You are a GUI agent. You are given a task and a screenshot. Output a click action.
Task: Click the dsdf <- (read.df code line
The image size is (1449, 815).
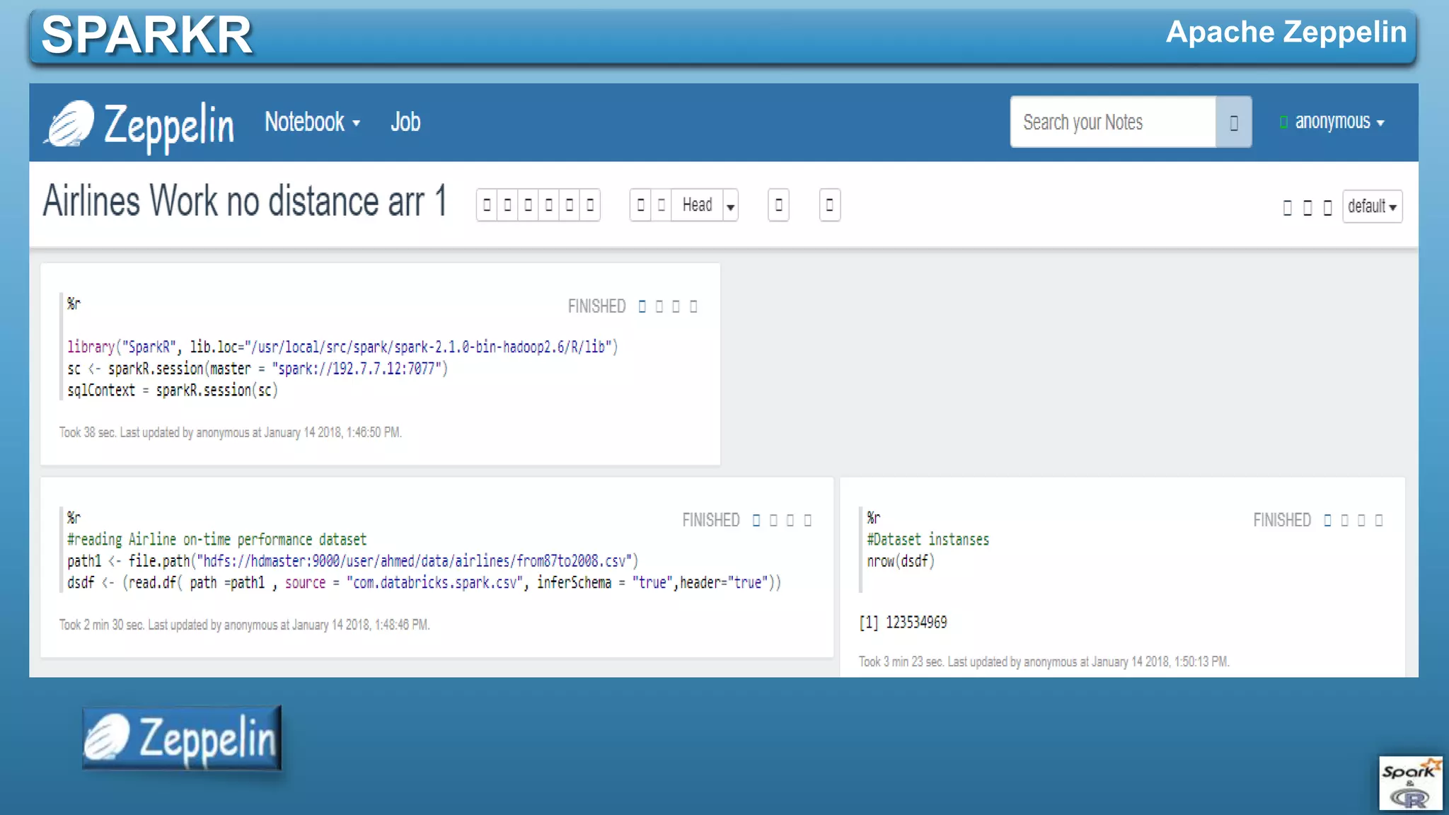[425, 583]
